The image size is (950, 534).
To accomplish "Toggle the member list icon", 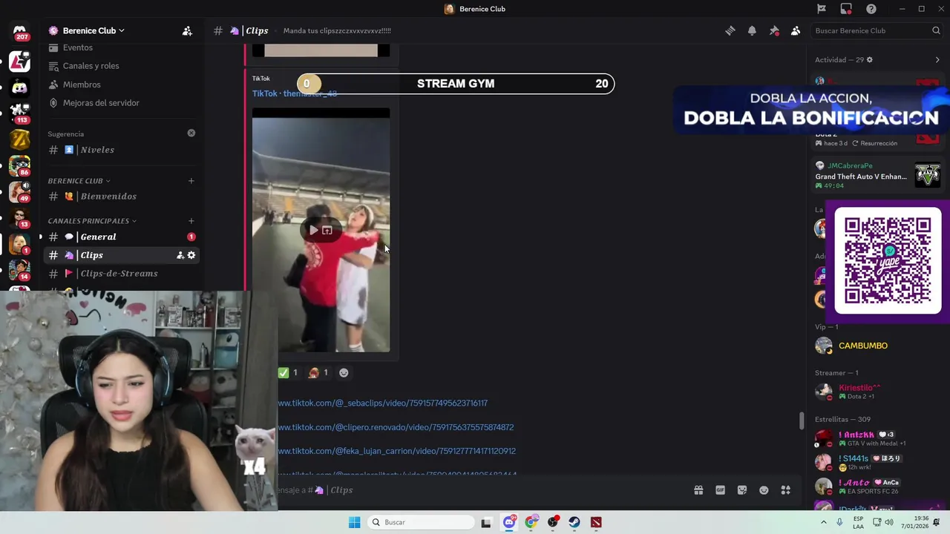I will (x=796, y=30).
